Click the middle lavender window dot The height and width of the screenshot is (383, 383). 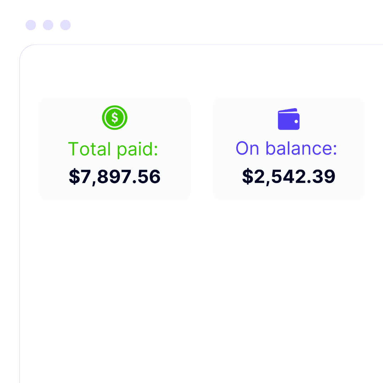48,25
